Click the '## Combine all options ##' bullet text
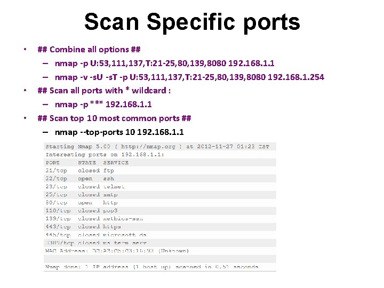The width and height of the screenshot is (384, 288). coord(89,50)
